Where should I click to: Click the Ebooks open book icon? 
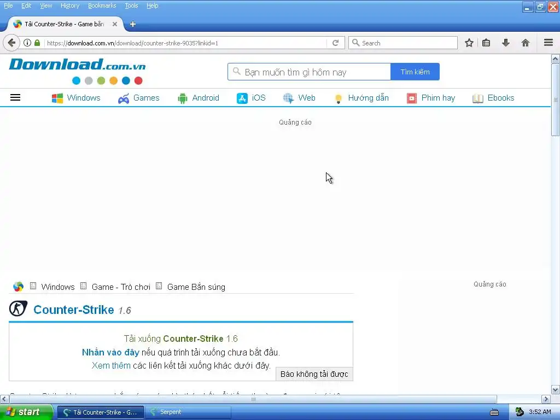pyautogui.click(x=478, y=98)
